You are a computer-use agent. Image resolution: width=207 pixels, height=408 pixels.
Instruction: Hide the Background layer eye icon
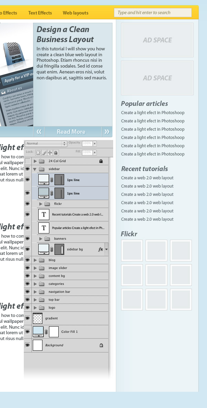click(x=27, y=345)
